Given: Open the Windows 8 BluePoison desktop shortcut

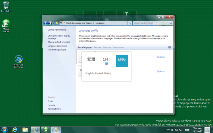Looking at the screenshot, I should tap(19, 62).
